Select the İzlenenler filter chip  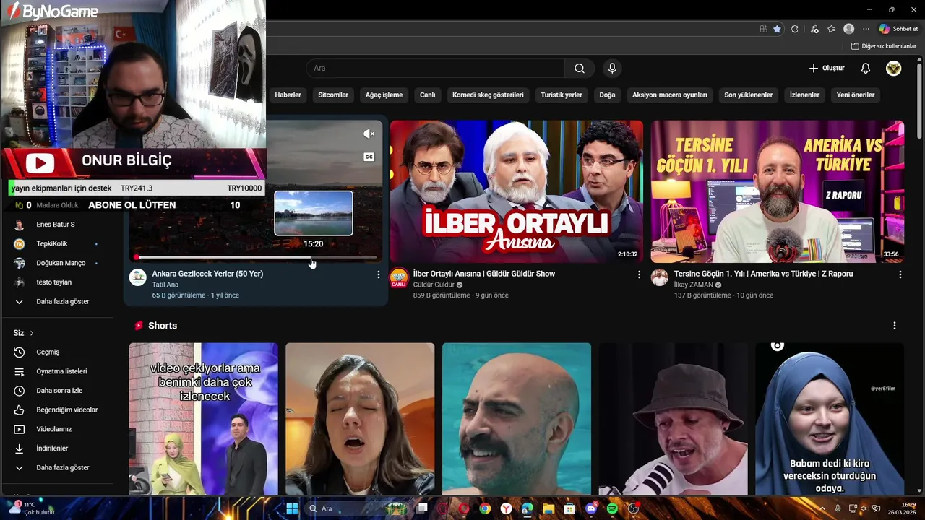804,95
